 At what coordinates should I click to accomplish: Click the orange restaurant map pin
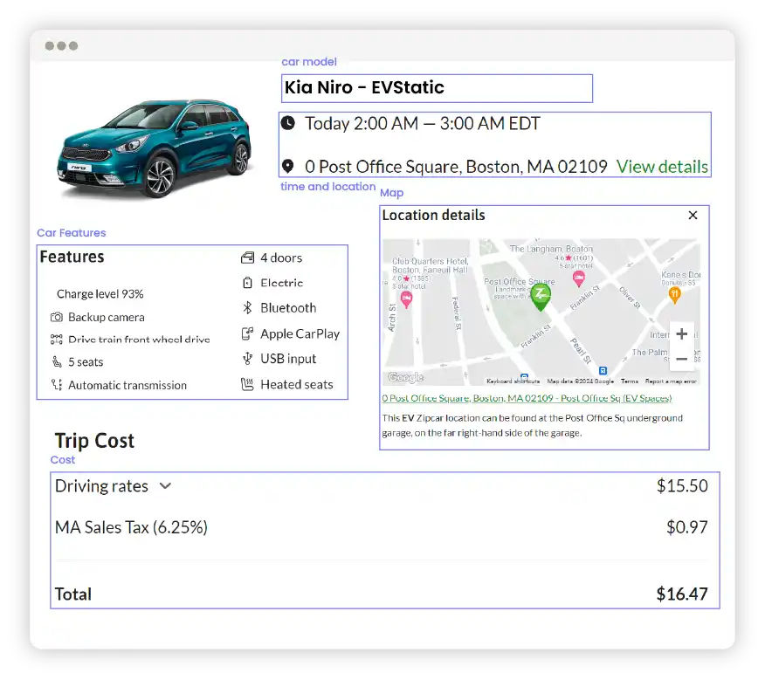675,295
